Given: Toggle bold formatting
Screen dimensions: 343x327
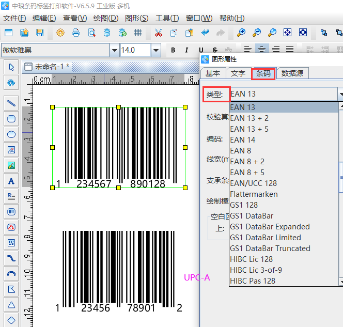Looking at the screenshot, I should click(x=173, y=50).
